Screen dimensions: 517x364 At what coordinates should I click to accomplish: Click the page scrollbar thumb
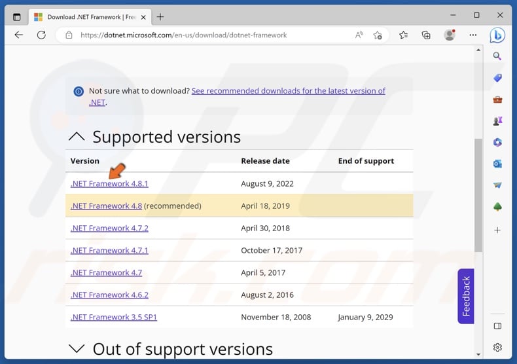478,195
